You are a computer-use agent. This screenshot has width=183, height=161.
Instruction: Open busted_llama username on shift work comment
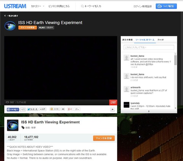(x=137, y=74)
